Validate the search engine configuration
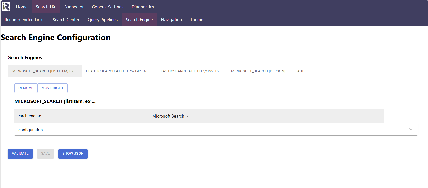Image resolution: width=428 pixels, height=188 pixels. pyautogui.click(x=20, y=154)
